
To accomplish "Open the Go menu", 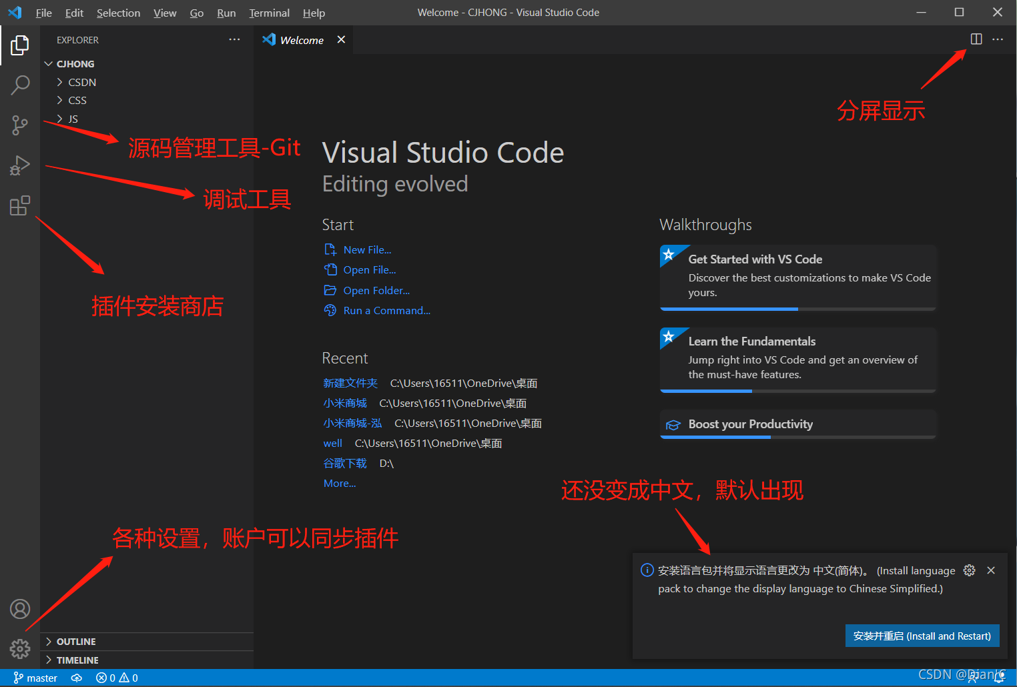I will [x=197, y=13].
